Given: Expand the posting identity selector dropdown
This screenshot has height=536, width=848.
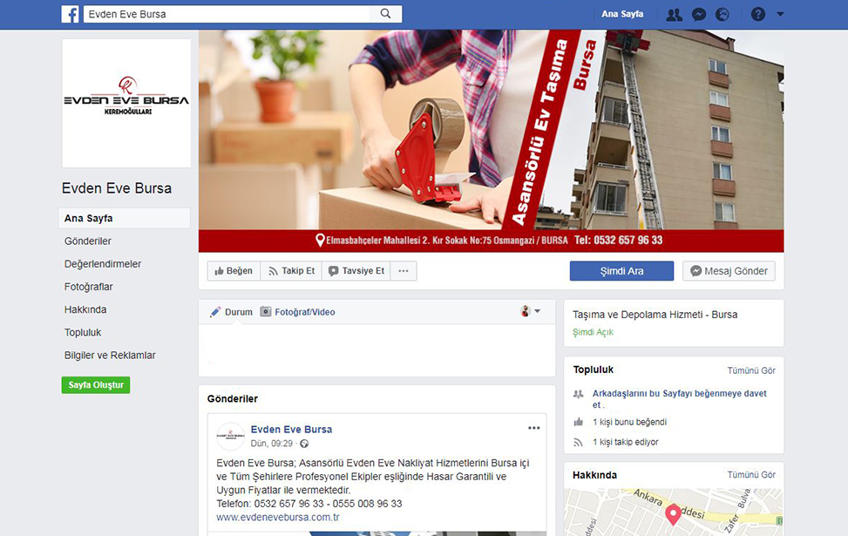Looking at the screenshot, I should click(x=531, y=311).
